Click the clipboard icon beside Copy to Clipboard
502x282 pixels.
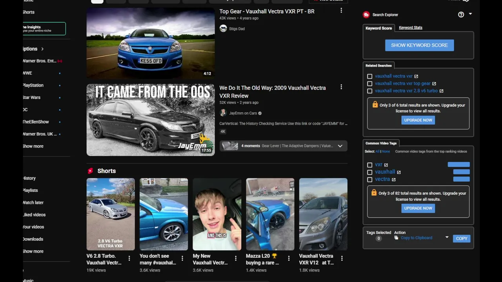pos(396,238)
